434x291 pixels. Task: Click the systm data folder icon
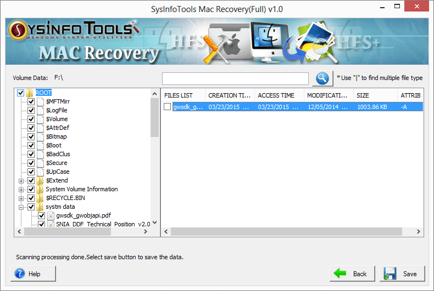click(40, 207)
